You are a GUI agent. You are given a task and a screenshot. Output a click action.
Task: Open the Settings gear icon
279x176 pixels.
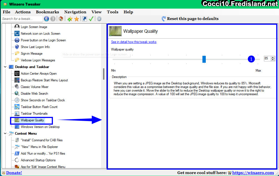point(99,19)
